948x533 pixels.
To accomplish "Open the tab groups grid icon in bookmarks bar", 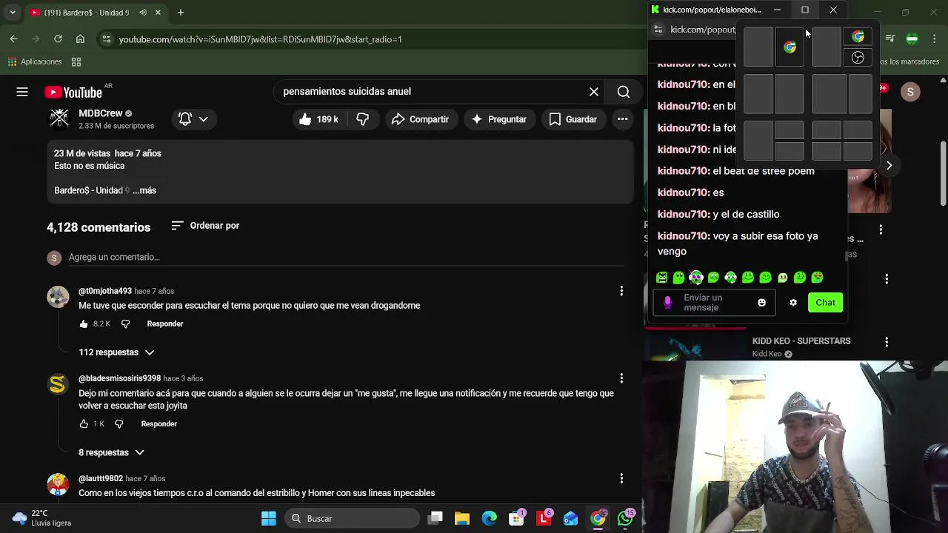I will tap(76, 61).
